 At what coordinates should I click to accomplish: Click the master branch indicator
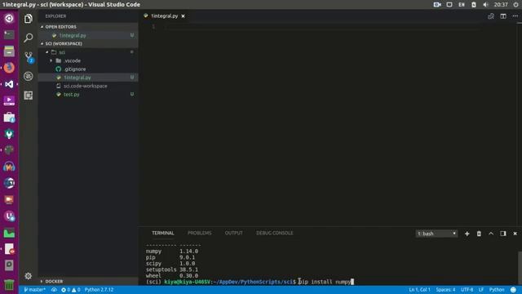point(34,290)
